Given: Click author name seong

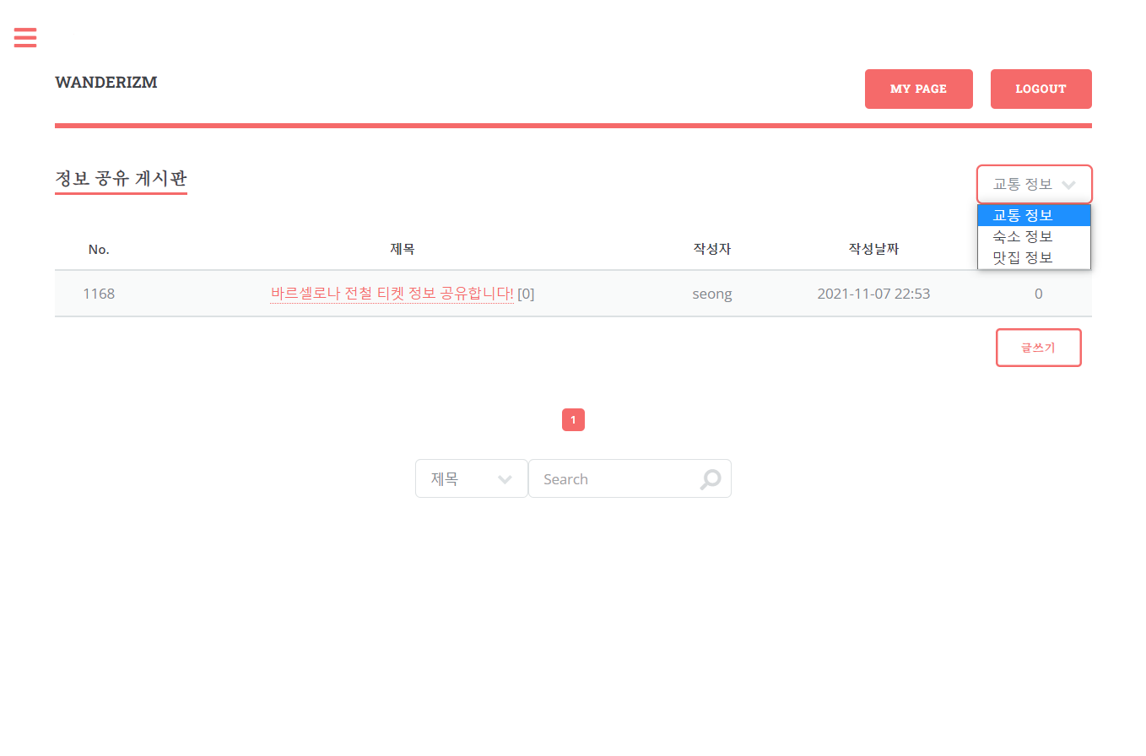Looking at the screenshot, I should (x=712, y=294).
